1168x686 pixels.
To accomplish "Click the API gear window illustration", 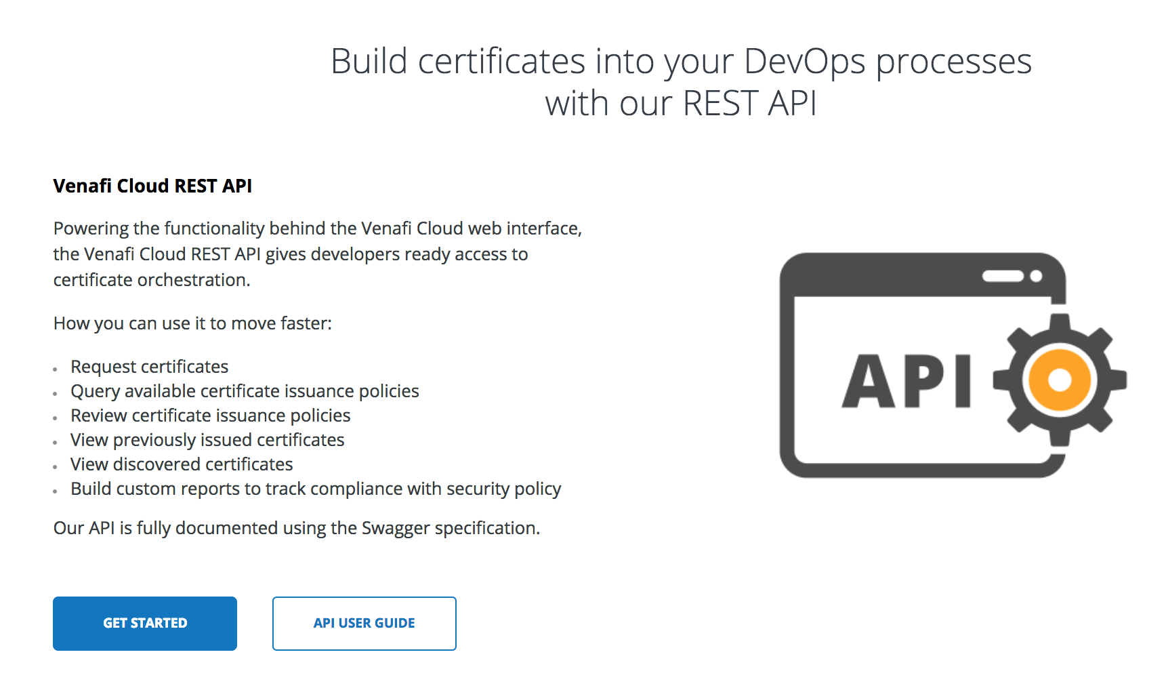I will [x=953, y=365].
